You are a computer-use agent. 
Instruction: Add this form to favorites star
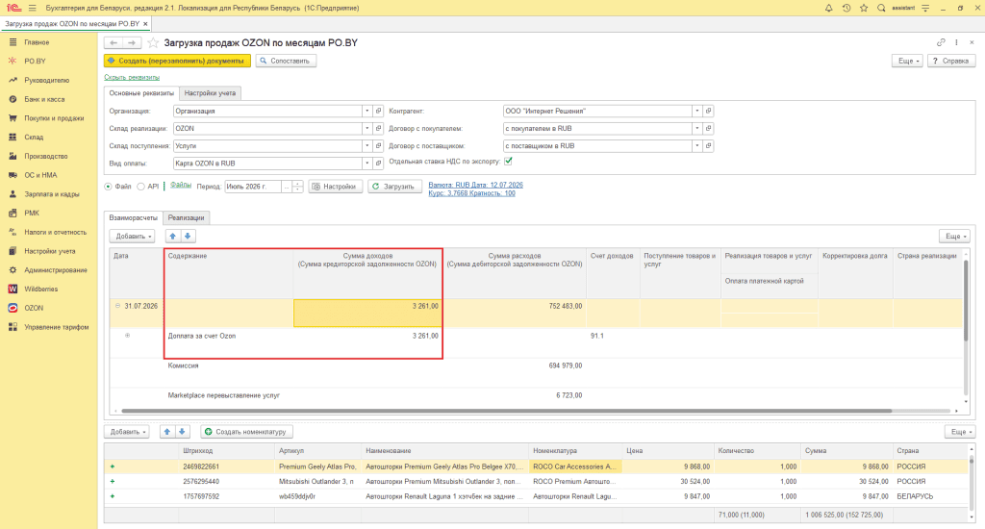click(x=153, y=42)
